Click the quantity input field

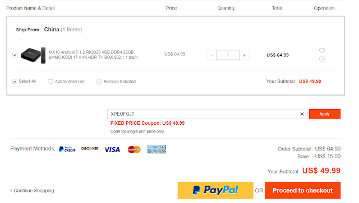tap(228, 55)
